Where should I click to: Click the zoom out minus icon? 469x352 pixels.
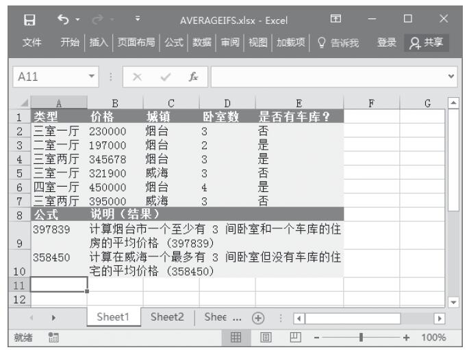coord(315,338)
